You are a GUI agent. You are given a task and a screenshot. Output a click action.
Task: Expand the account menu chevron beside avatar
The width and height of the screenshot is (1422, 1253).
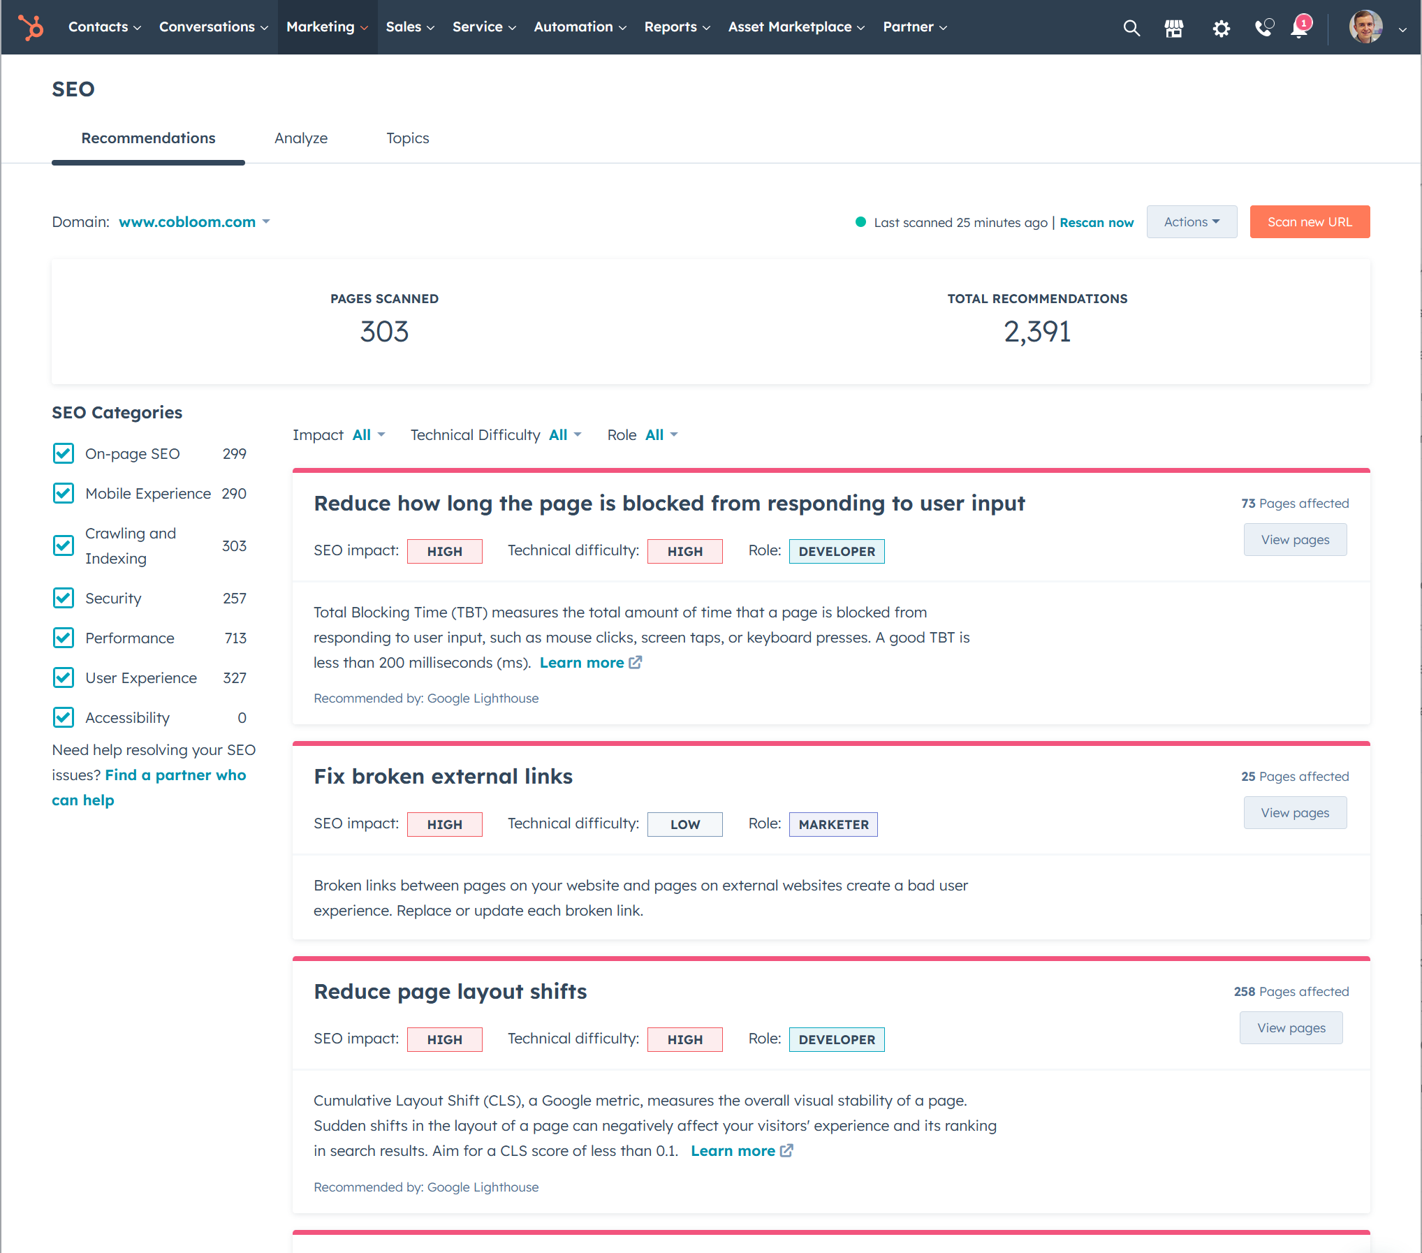coord(1402,29)
